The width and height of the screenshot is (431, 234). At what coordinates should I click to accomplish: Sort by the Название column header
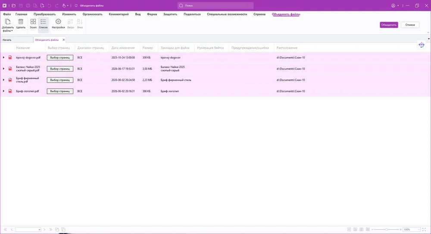coord(23,48)
